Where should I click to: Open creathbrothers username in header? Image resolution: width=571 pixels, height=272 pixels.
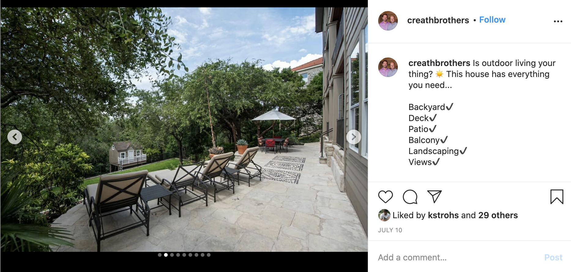point(438,20)
